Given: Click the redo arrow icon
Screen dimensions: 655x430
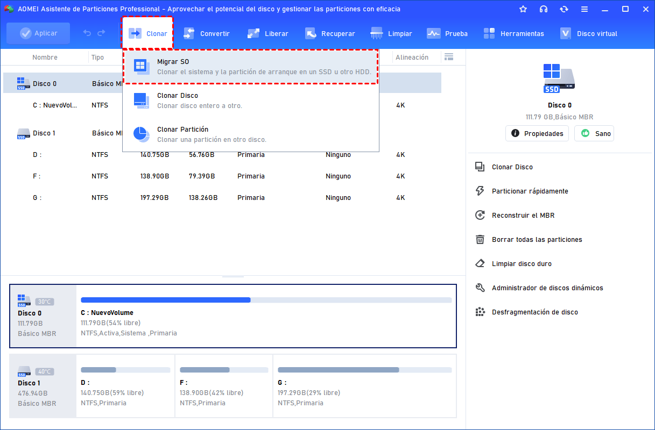Looking at the screenshot, I should [x=101, y=33].
